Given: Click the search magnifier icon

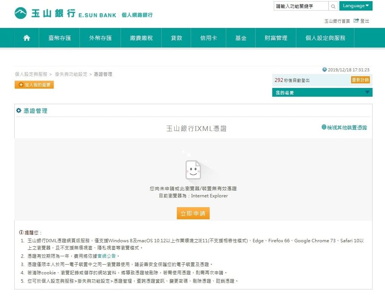Looking at the screenshot, I should (x=333, y=6).
